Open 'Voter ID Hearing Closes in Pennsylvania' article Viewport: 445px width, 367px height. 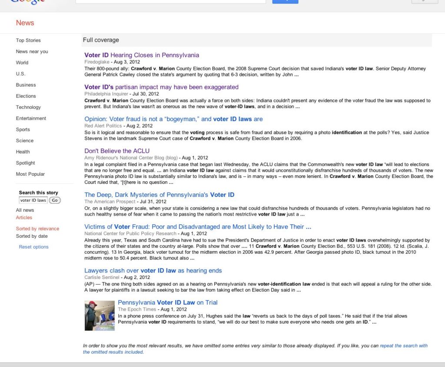tap(142, 55)
